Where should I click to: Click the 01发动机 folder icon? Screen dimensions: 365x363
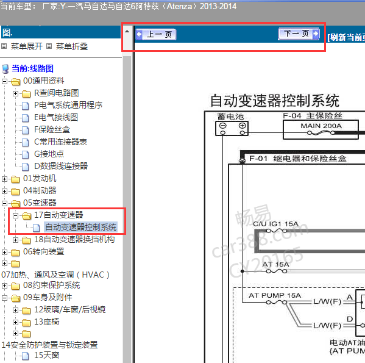click(15, 179)
